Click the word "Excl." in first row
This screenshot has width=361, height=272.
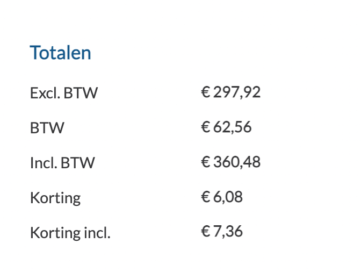pyautogui.click(x=45, y=93)
